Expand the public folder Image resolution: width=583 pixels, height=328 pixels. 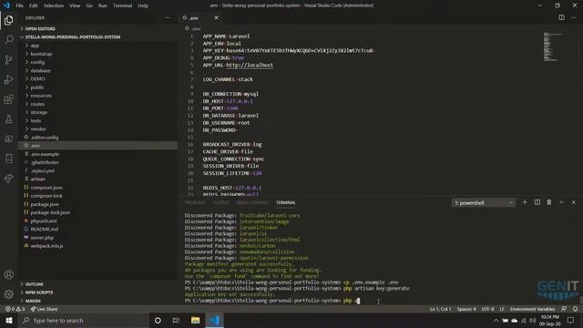coord(37,87)
